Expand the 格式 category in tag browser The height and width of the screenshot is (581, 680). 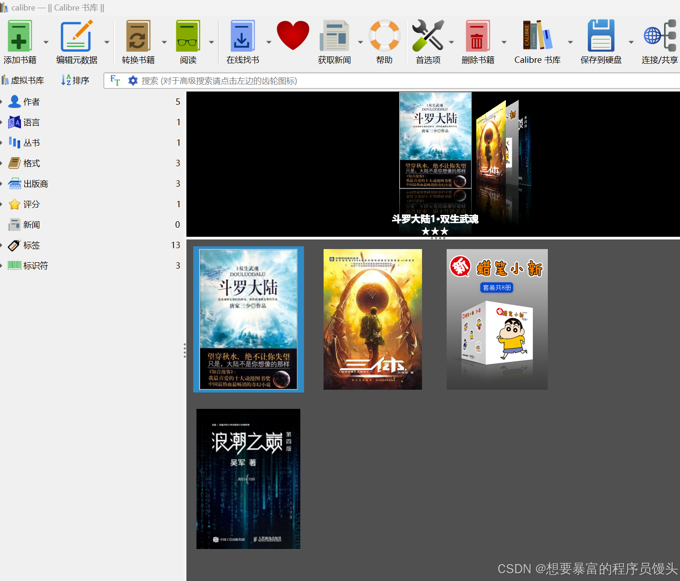(x=1, y=163)
